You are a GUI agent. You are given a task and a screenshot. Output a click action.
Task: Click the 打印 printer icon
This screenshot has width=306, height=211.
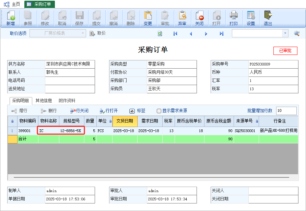(234, 18)
